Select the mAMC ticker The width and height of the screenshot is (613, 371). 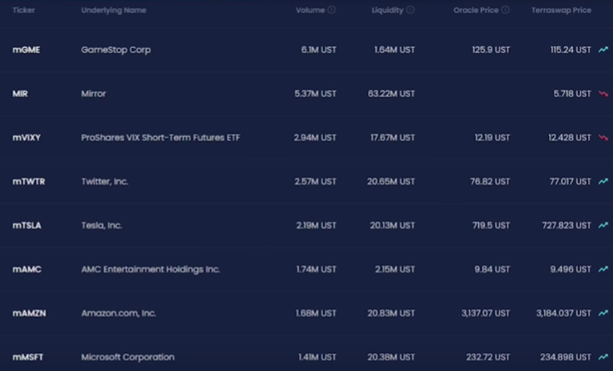pos(27,269)
